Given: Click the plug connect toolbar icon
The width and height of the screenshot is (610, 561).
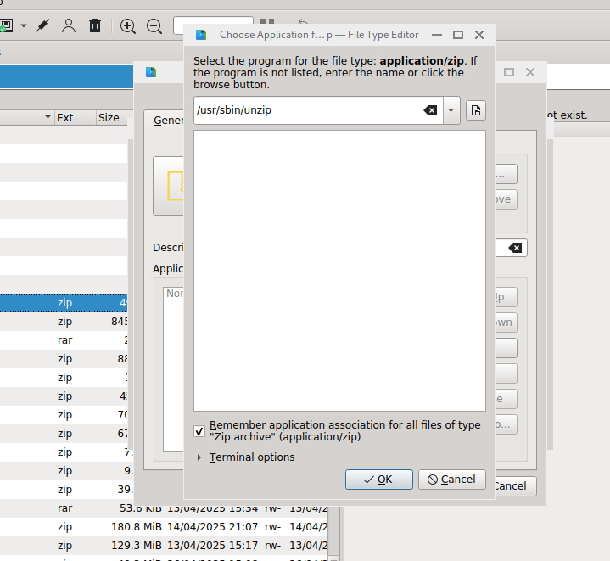Looking at the screenshot, I should pos(42,25).
